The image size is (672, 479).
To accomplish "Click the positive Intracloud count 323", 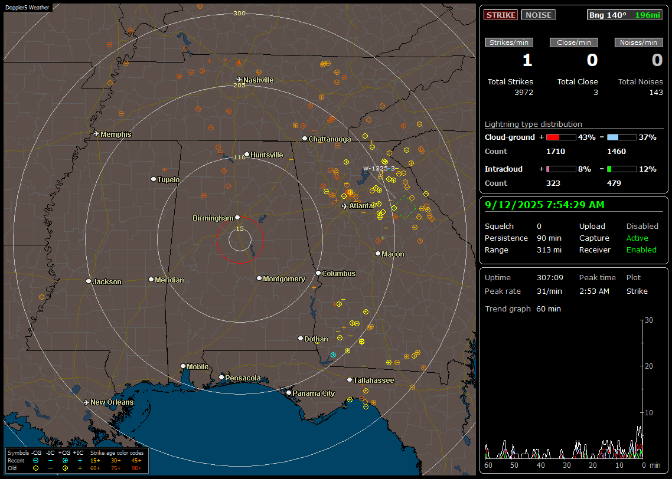I will click(553, 183).
